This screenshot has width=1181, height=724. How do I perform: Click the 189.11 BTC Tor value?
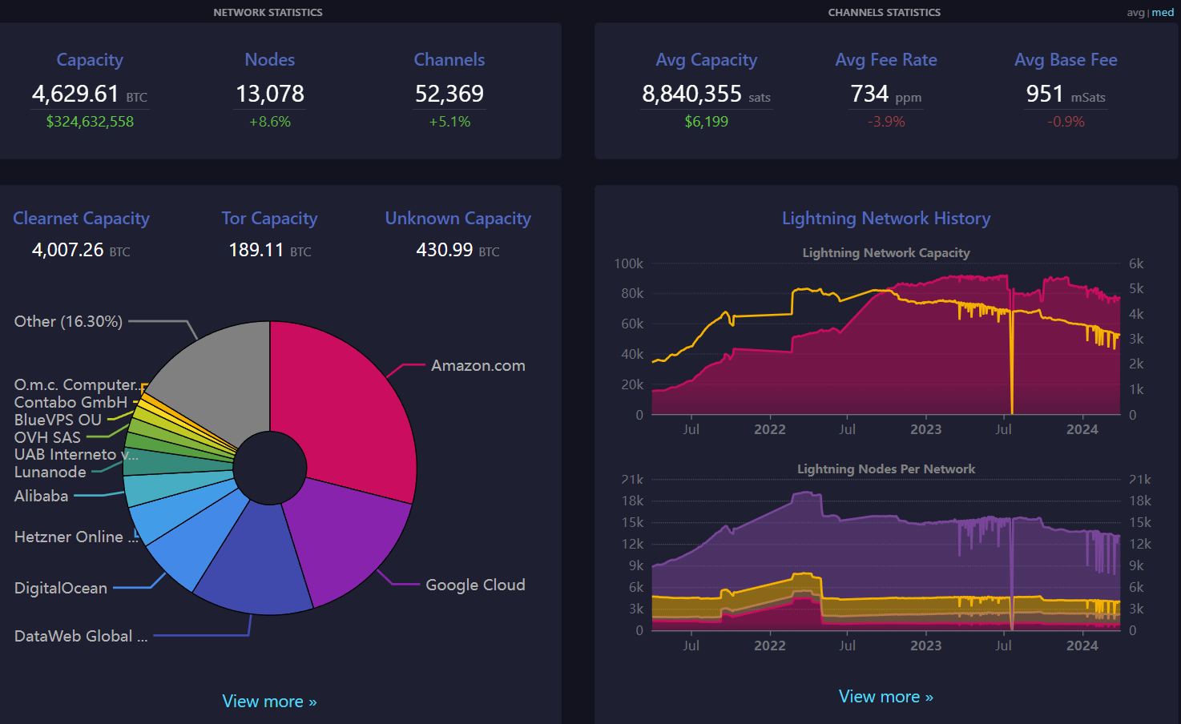tap(269, 250)
